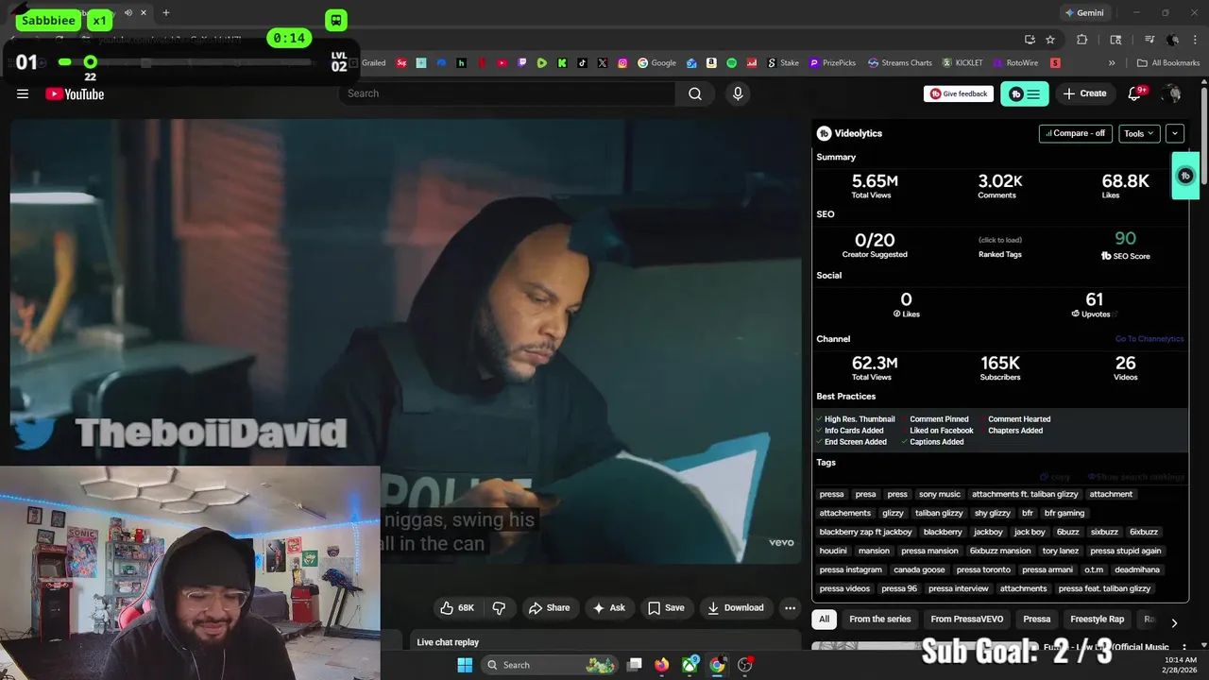Select the 'tory lanez' tag
This screenshot has width=1209, height=680.
pyautogui.click(x=1060, y=551)
